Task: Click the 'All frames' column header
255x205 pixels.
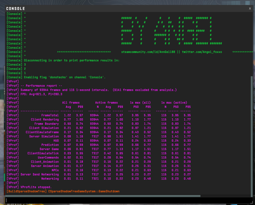Action: tap(71, 103)
